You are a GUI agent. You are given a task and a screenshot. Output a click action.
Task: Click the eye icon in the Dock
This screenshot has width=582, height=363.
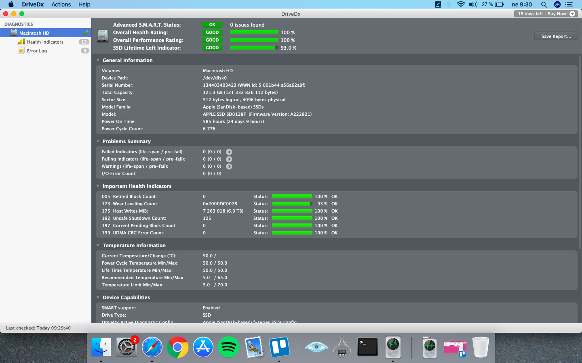click(x=316, y=347)
